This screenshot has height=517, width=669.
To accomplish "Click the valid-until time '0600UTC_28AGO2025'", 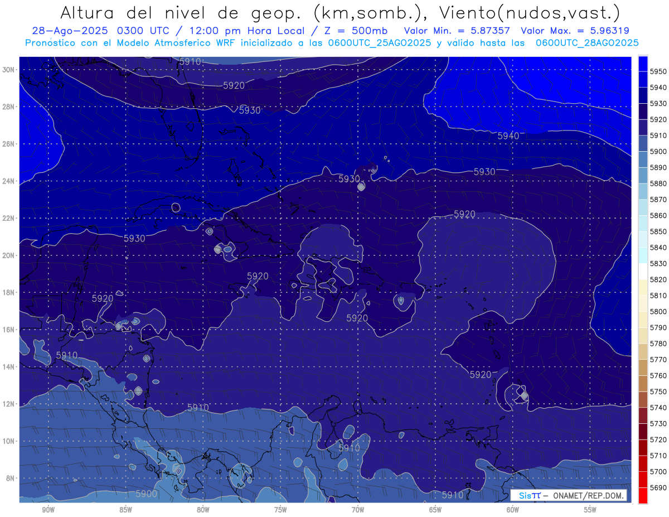I will coord(587,43).
